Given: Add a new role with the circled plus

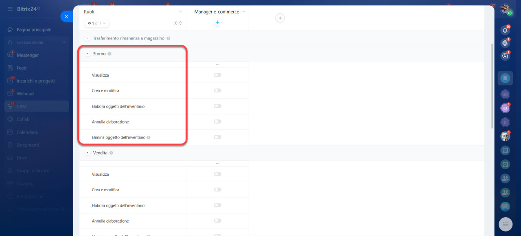Looking at the screenshot, I should [280, 18].
